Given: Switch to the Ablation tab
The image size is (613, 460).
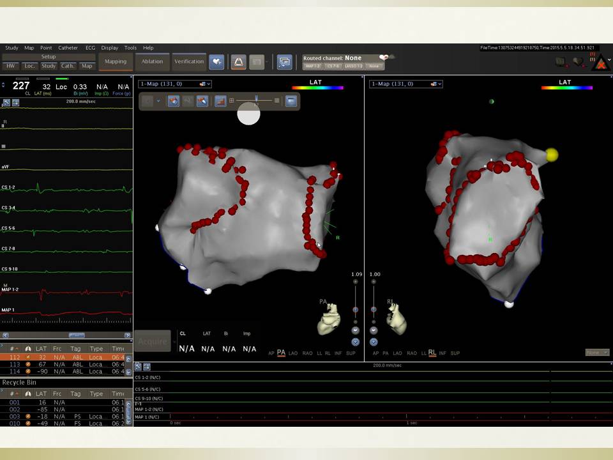Looking at the screenshot, I should click(x=152, y=62).
